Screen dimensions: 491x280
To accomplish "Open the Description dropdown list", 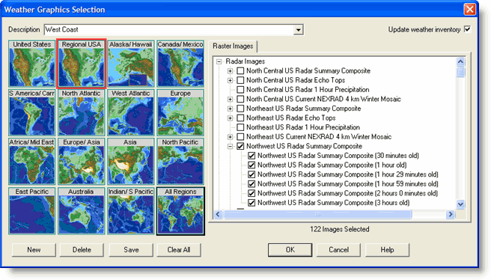I will (299, 30).
